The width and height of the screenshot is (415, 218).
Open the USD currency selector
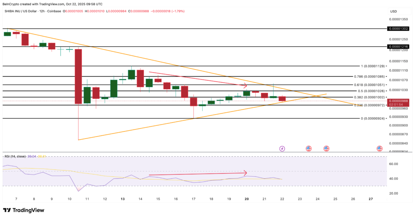coord(393,11)
